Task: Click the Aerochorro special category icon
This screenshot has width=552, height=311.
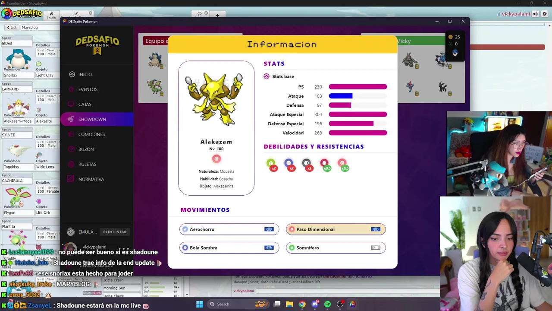Action: 269,229
